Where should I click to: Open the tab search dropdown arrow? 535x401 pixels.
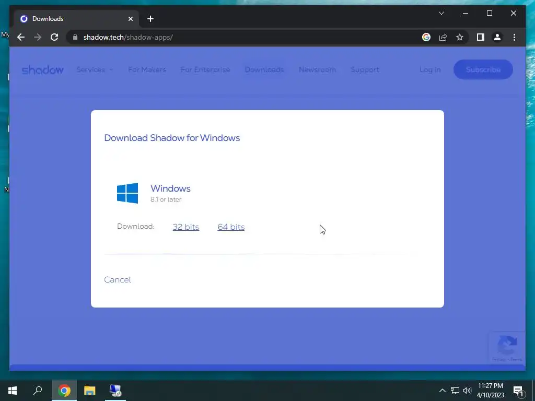tap(441, 13)
